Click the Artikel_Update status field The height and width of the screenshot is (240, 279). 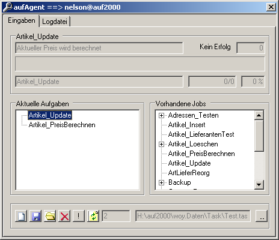coord(99,82)
